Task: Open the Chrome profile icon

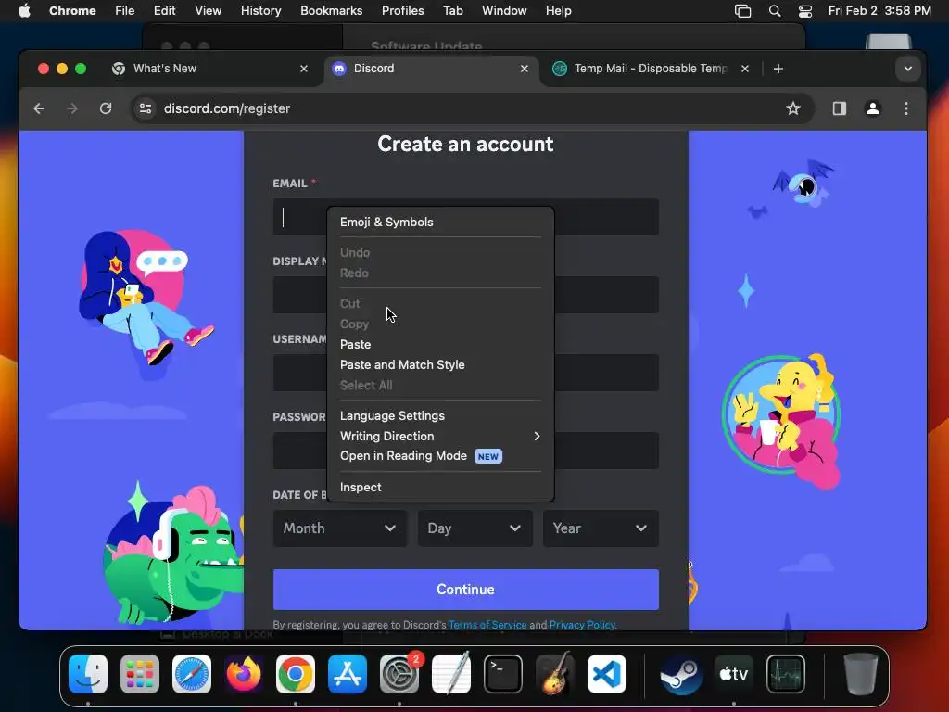Action: pos(873,108)
